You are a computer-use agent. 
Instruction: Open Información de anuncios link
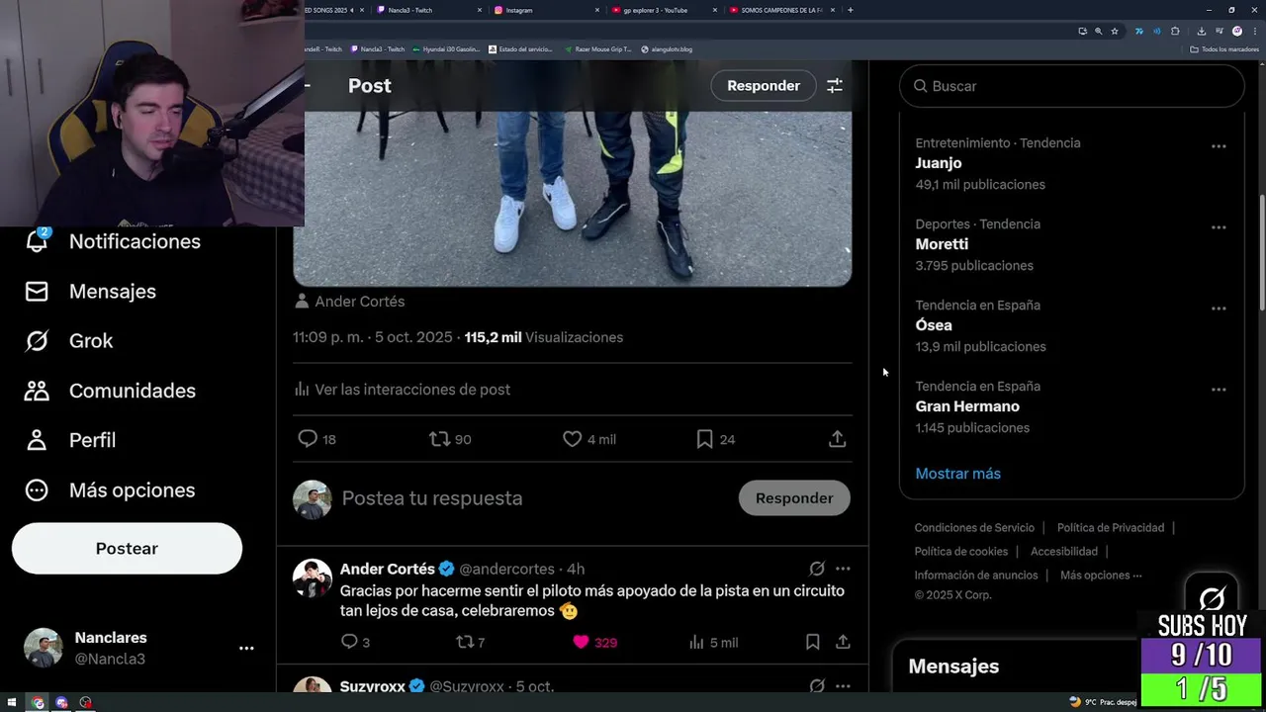click(x=976, y=576)
